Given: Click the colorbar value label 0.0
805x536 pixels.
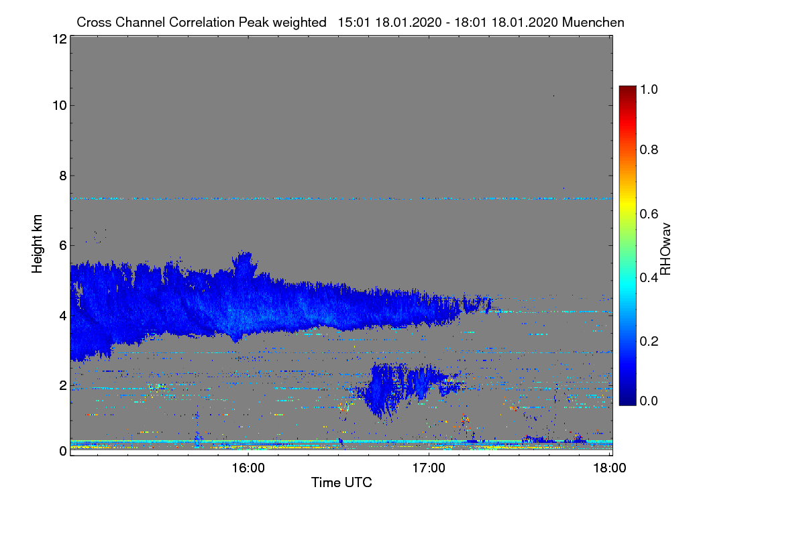Looking at the screenshot, I should pos(649,401).
